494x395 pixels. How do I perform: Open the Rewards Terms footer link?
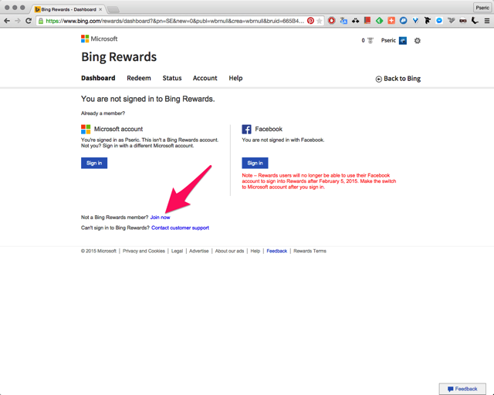click(310, 251)
